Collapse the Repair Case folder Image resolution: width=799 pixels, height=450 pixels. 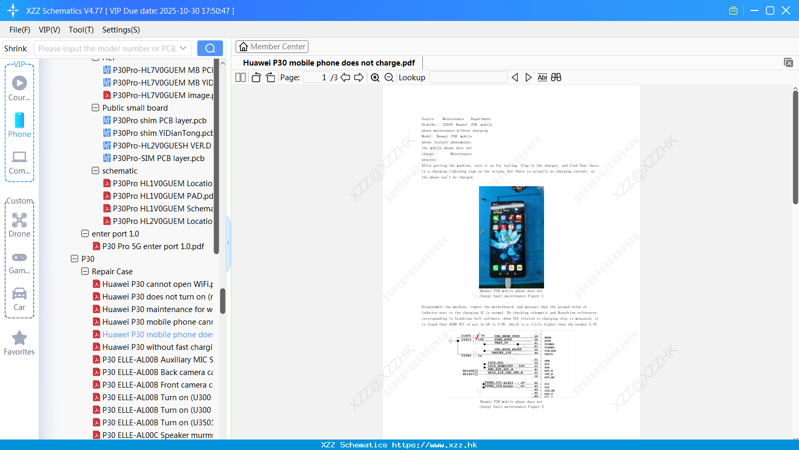pyautogui.click(x=85, y=271)
